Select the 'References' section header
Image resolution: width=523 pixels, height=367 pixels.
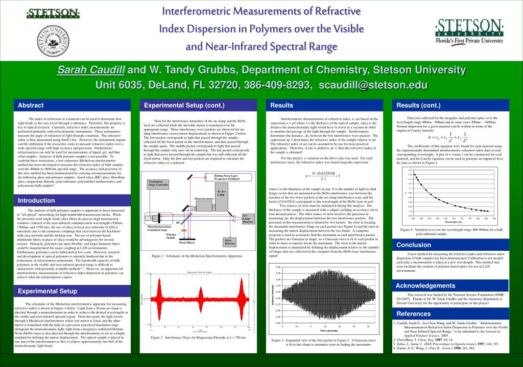(x=450, y=313)
